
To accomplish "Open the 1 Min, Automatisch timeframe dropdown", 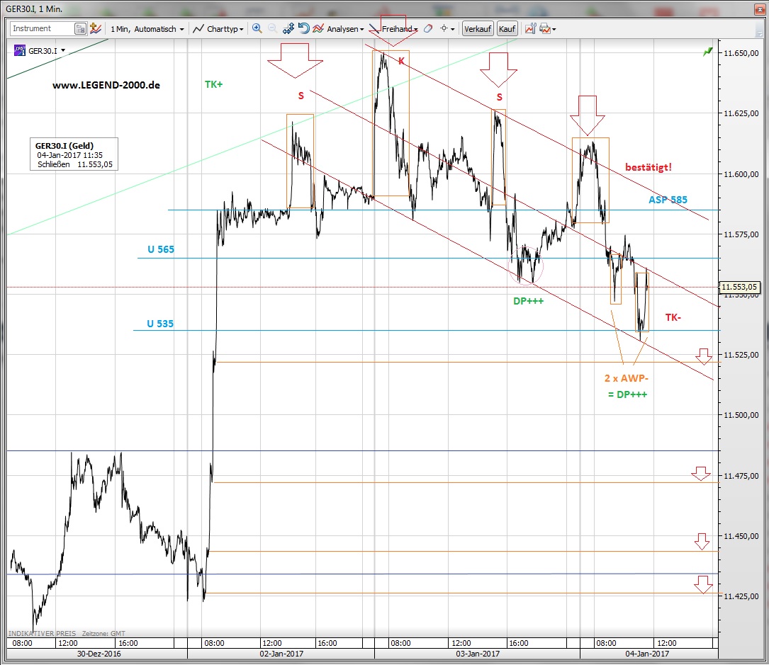I will (x=147, y=29).
